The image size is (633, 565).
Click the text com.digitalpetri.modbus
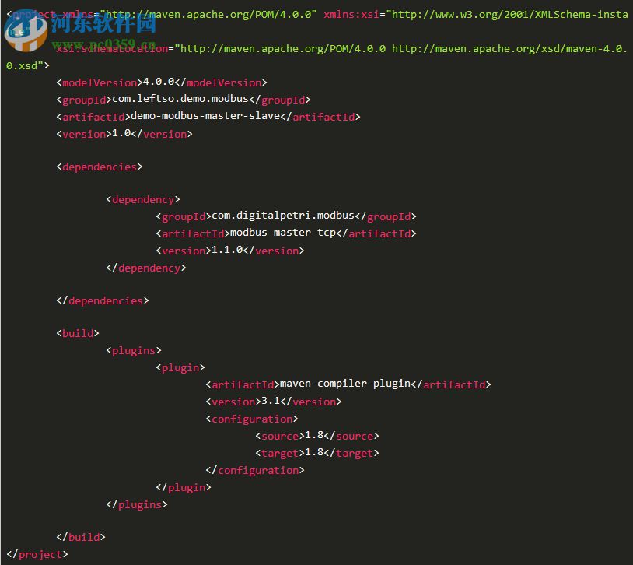click(283, 216)
